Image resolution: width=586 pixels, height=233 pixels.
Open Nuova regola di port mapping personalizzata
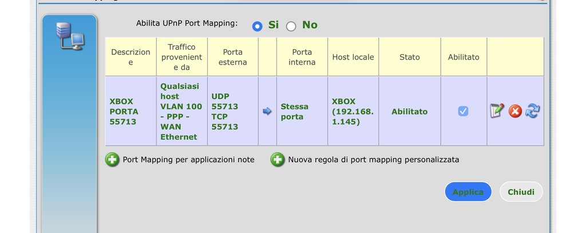(x=374, y=160)
